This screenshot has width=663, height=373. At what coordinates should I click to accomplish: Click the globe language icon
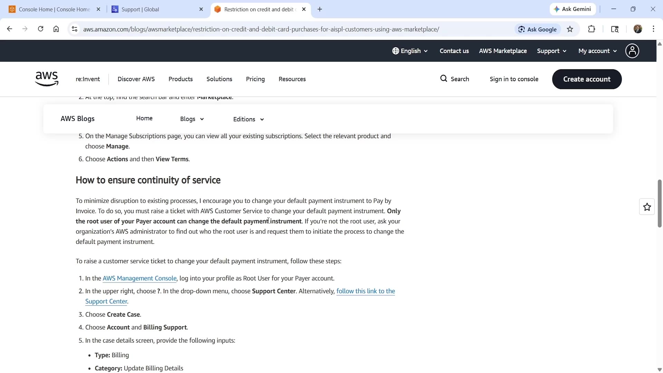click(x=396, y=51)
